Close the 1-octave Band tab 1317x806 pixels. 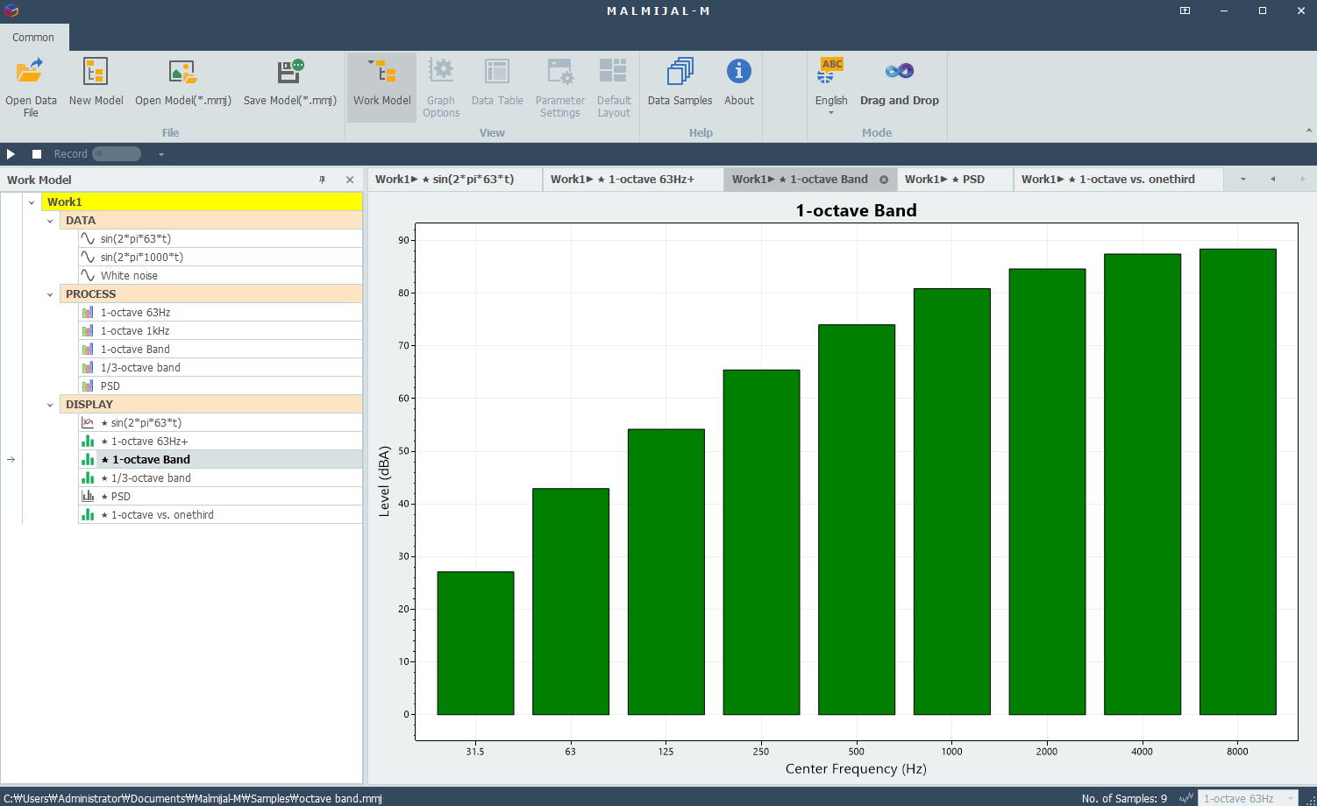884,180
